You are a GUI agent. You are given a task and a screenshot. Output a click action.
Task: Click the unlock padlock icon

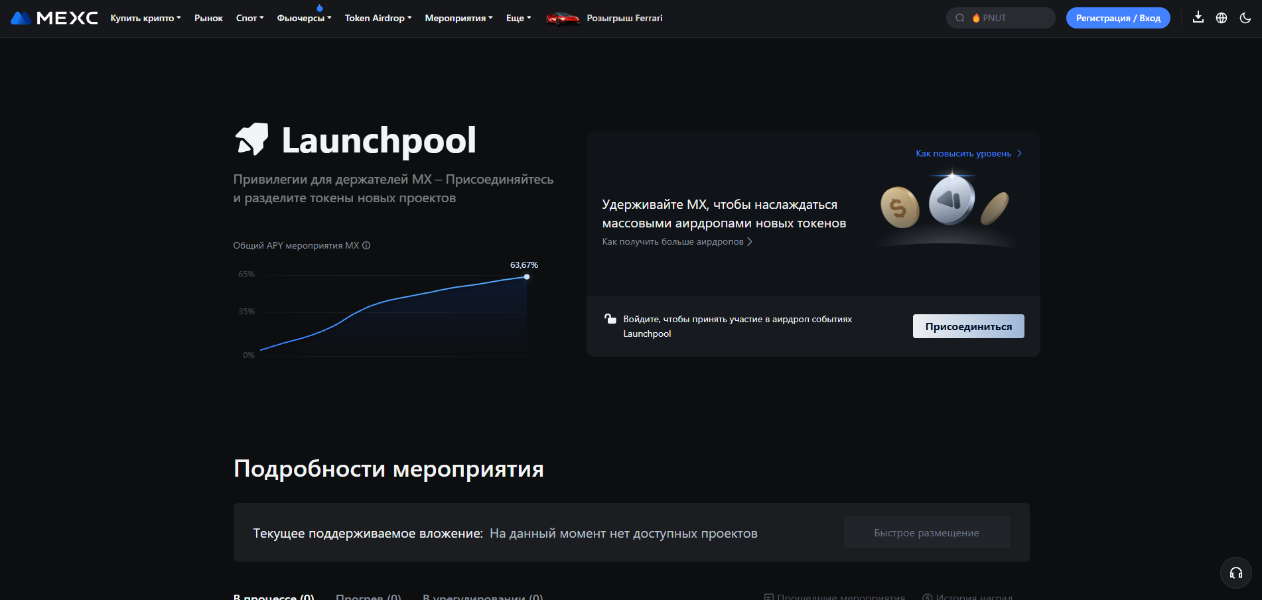(610, 319)
